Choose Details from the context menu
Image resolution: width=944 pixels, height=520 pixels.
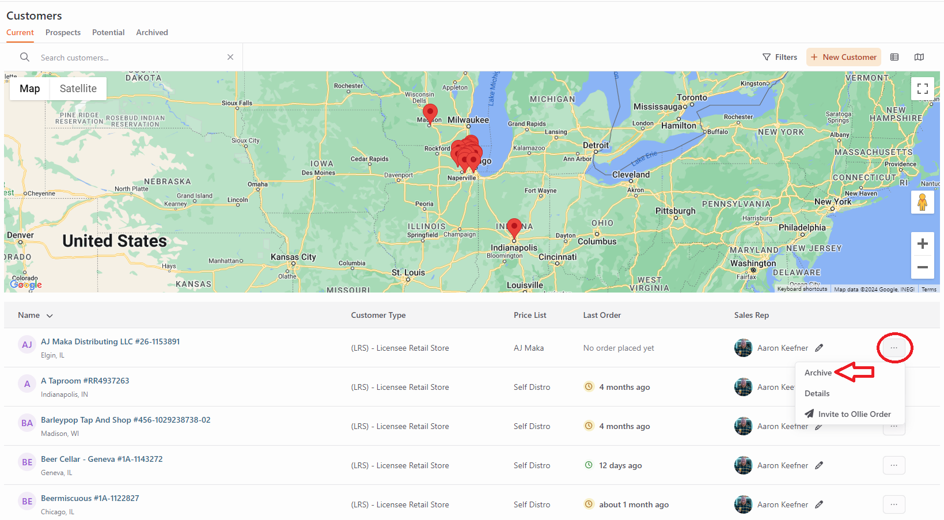click(817, 393)
